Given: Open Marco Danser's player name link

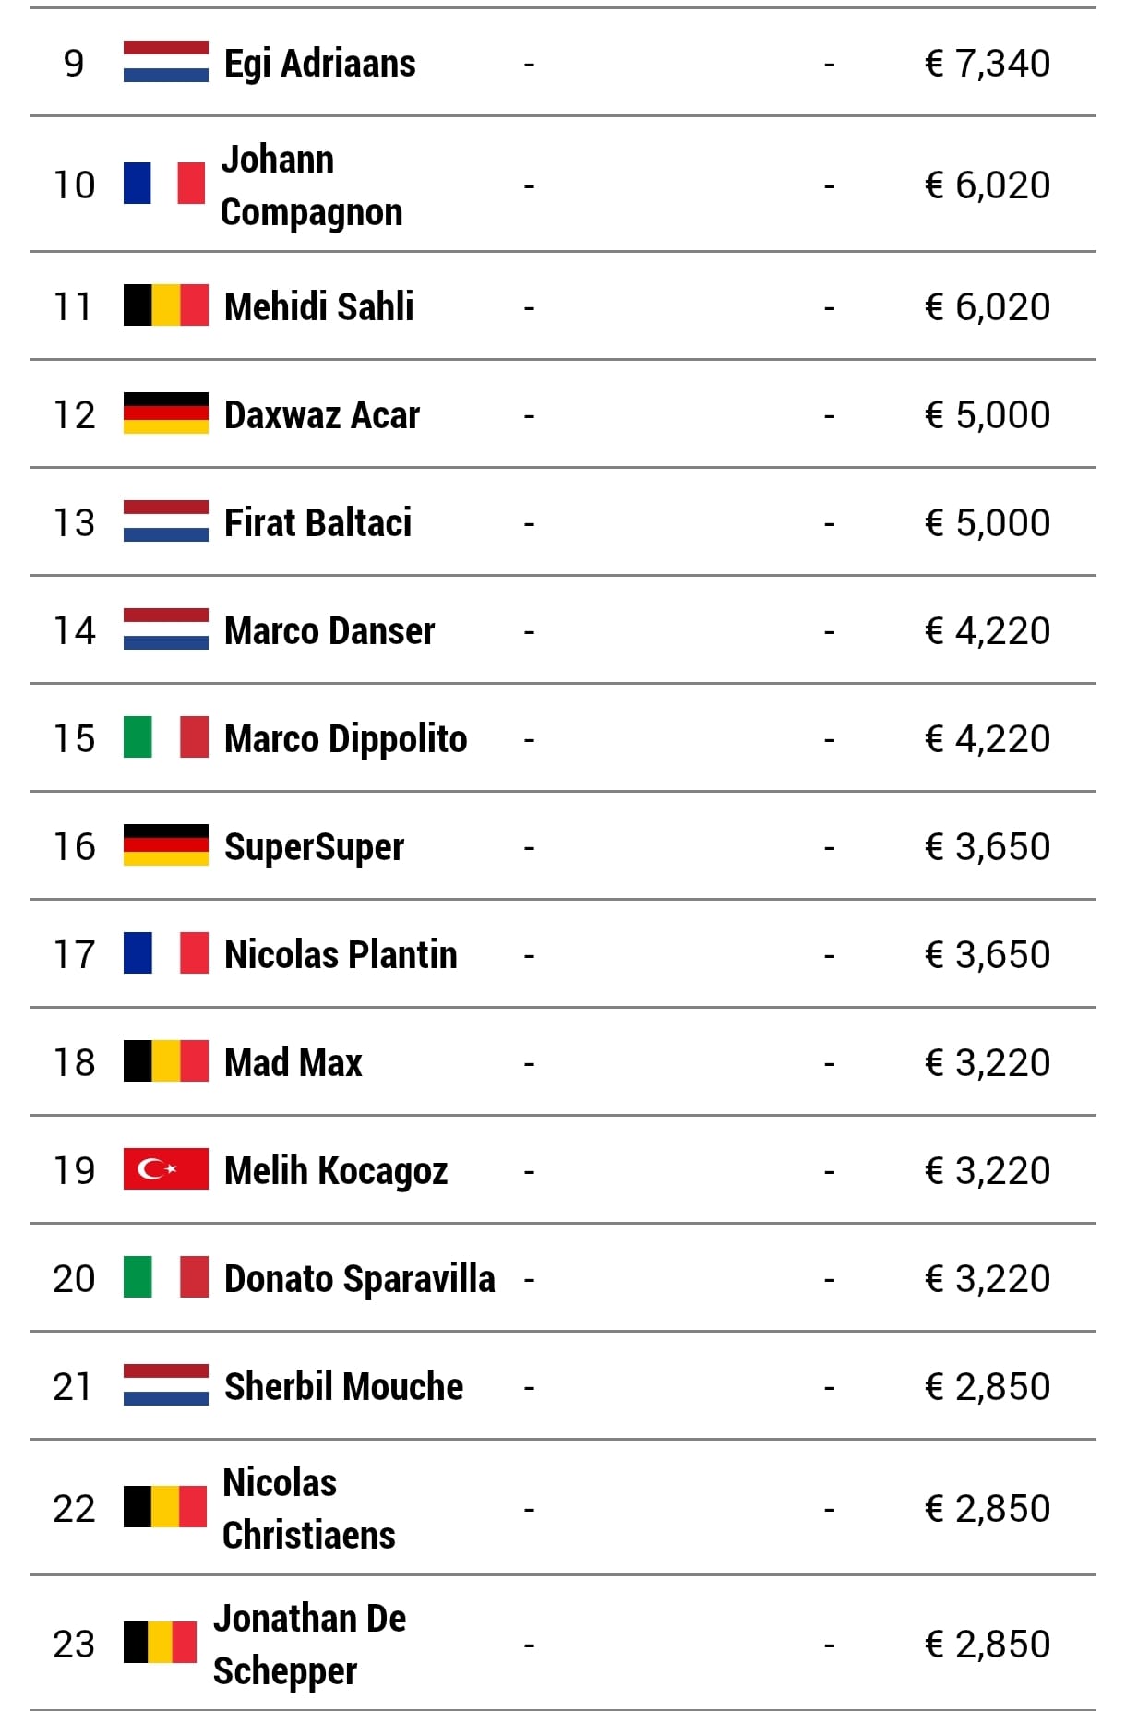Looking at the screenshot, I should click(x=329, y=631).
